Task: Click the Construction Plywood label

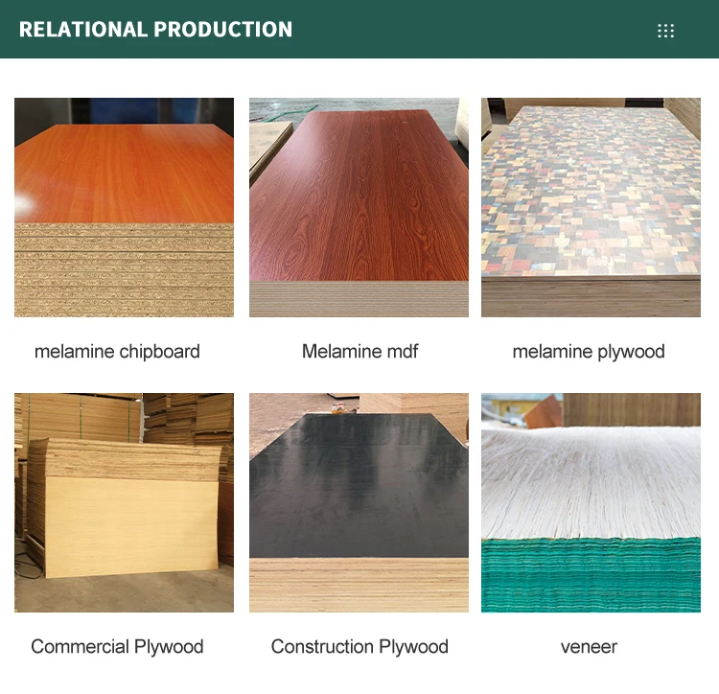Action: click(359, 647)
